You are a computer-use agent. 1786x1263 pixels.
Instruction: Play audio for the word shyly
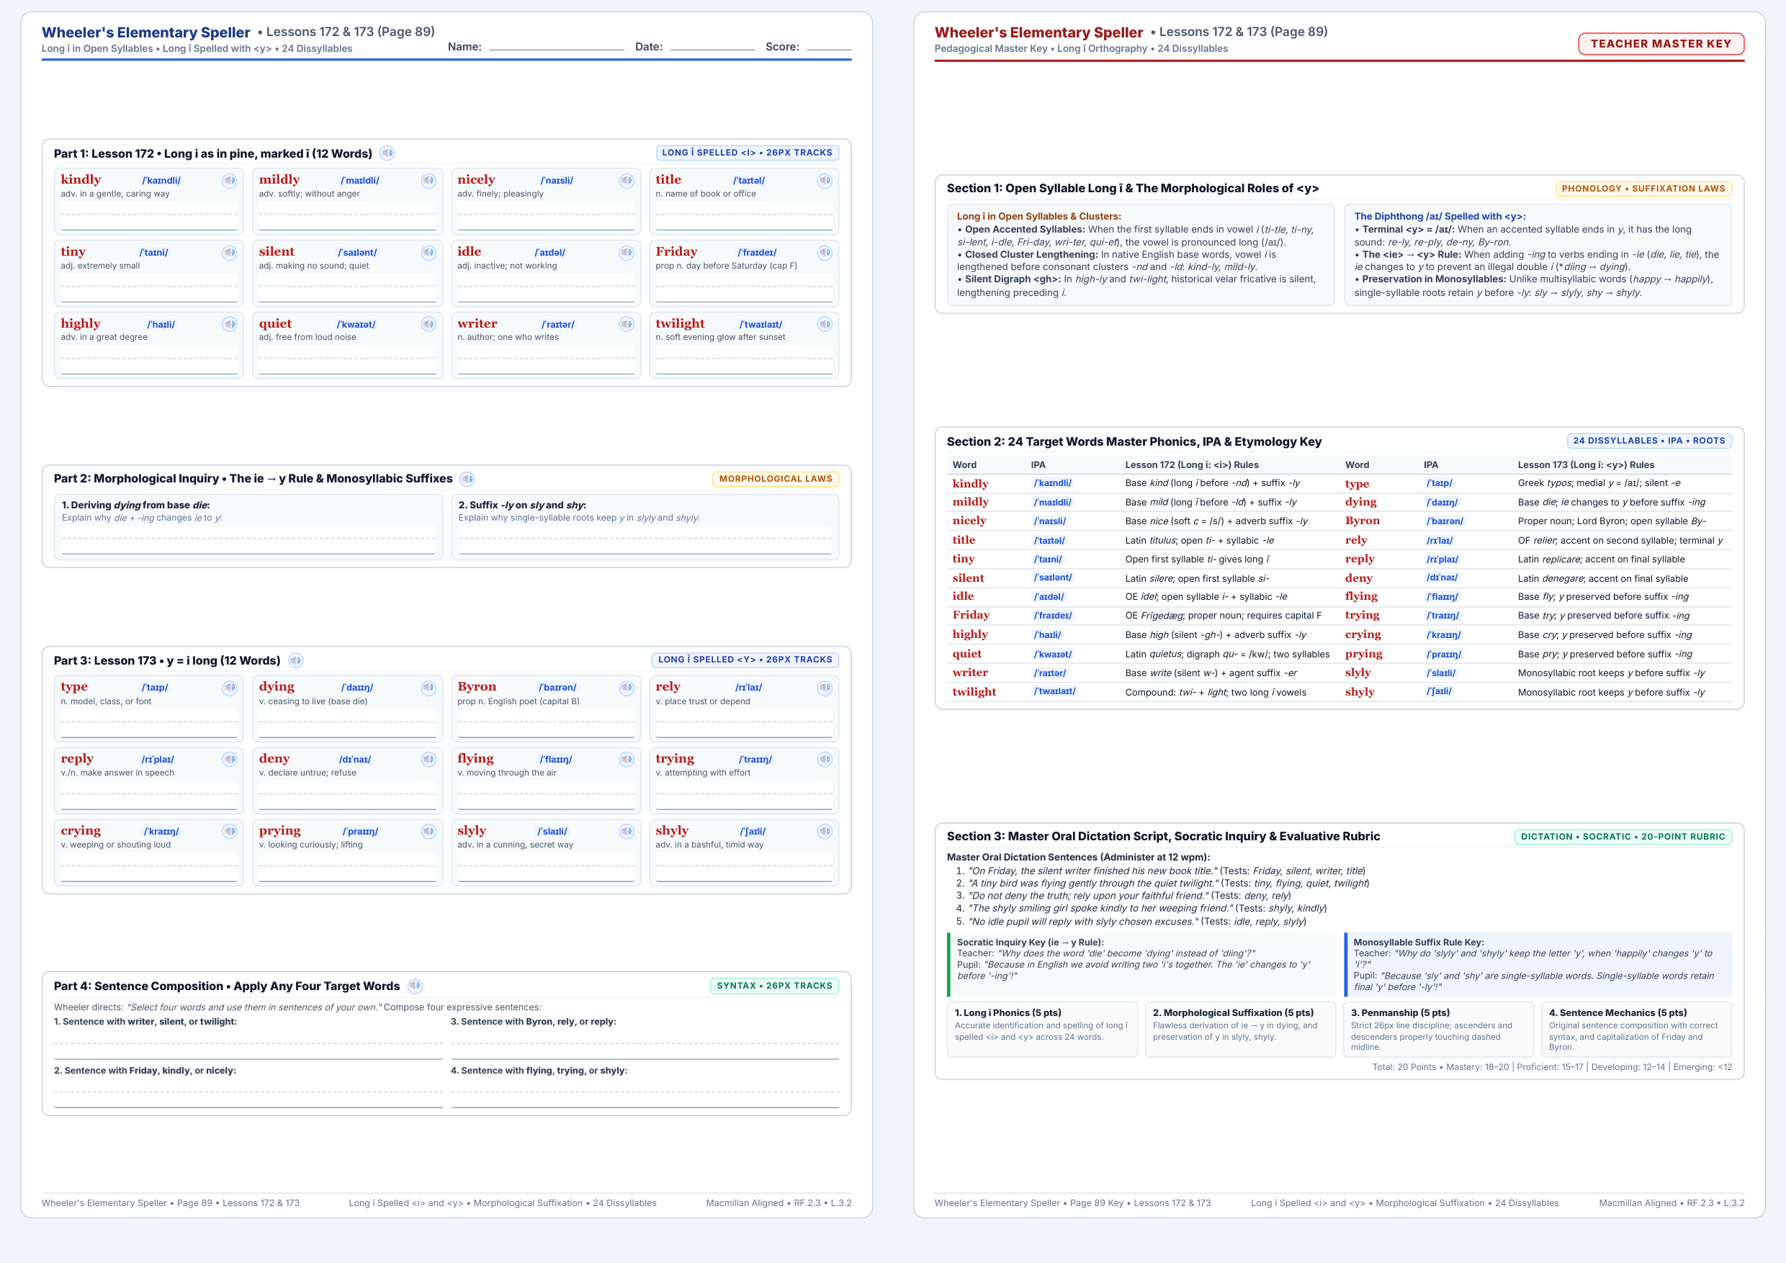[825, 832]
